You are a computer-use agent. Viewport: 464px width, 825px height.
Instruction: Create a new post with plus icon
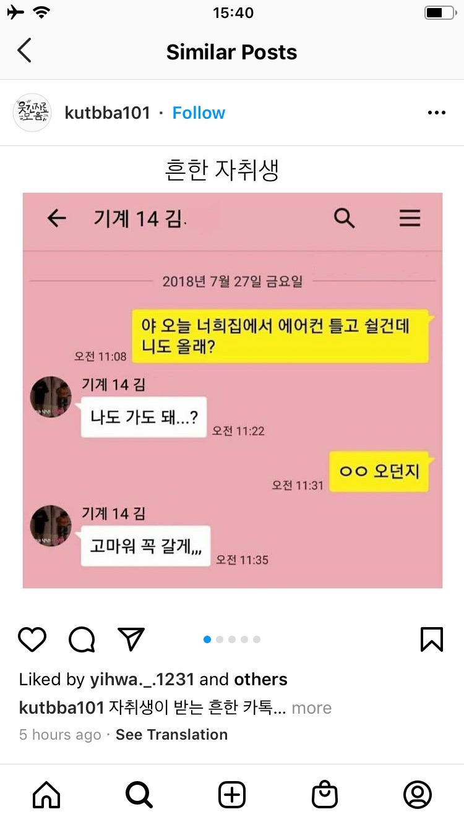(x=232, y=795)
